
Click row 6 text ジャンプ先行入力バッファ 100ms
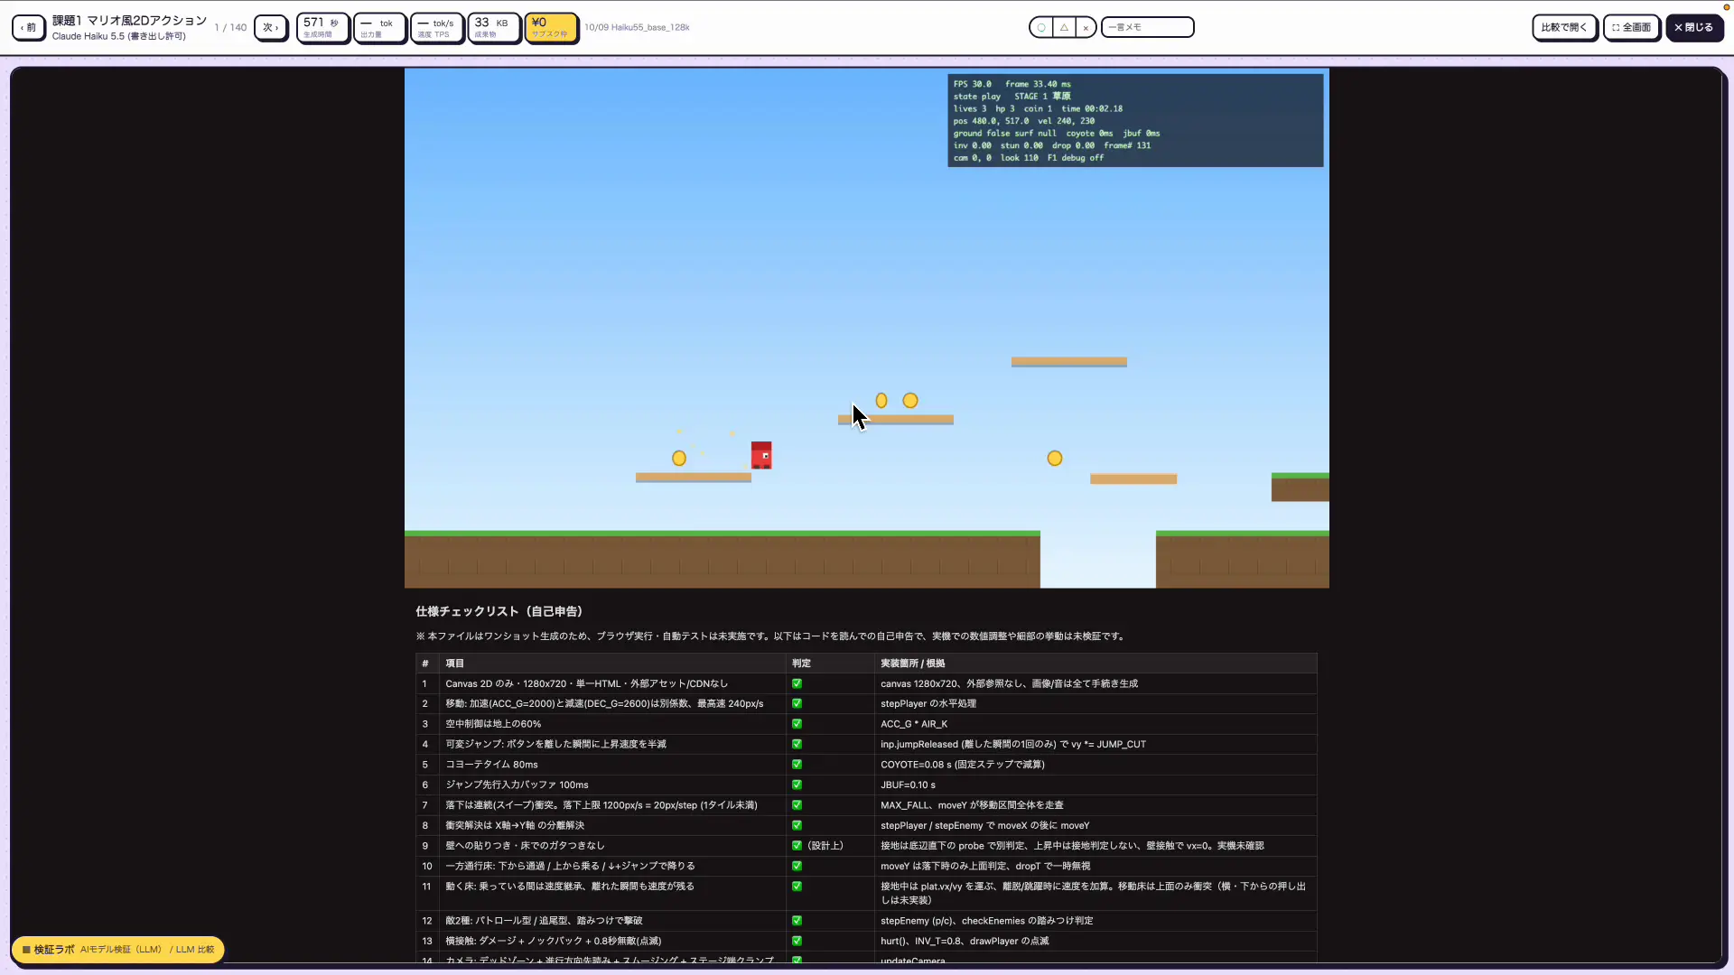(x=517, y=785)
